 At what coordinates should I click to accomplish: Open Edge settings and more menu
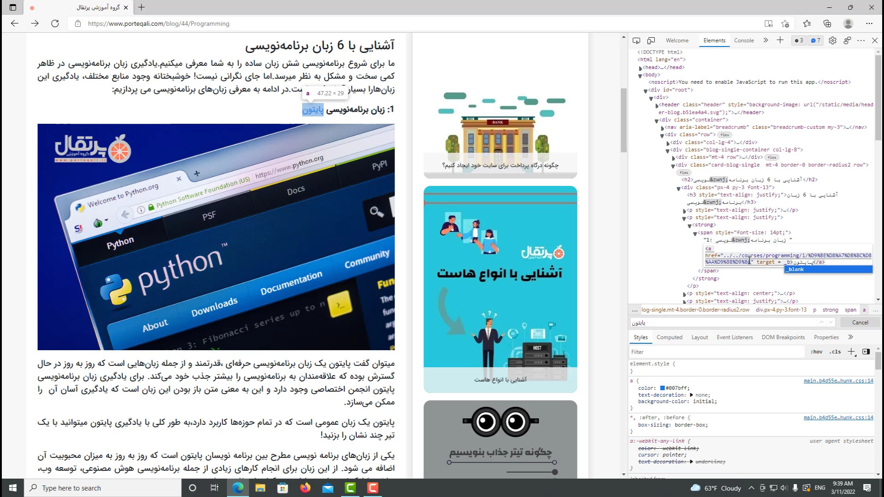(x=869, y=23)
